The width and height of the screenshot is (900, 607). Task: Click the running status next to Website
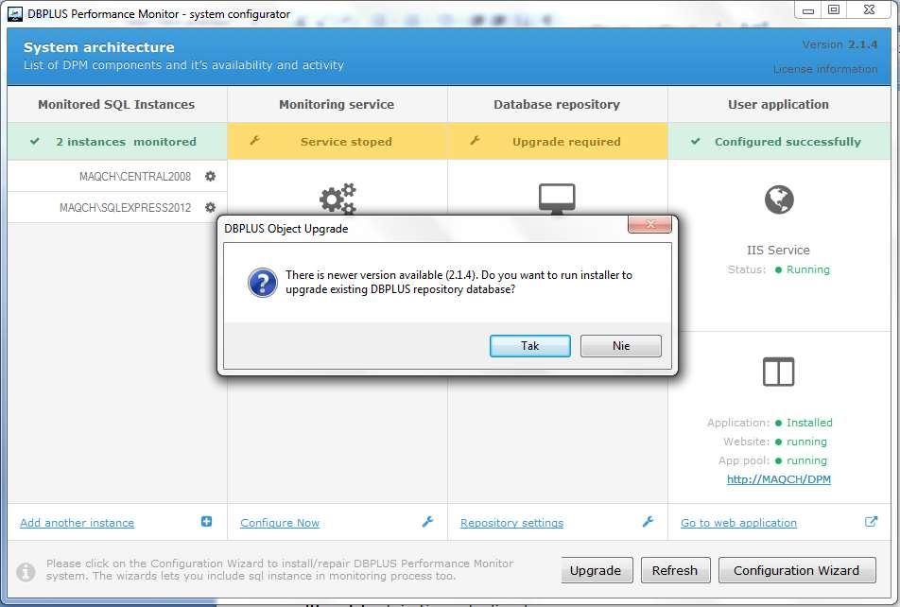tap(806, 442)
